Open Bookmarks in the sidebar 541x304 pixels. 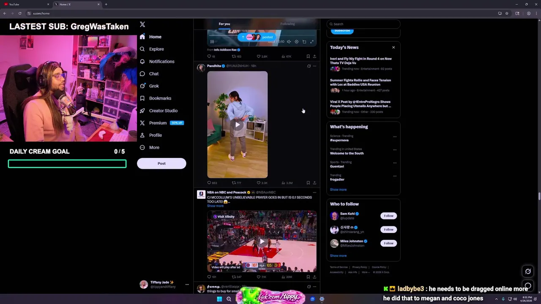(156, 98)
